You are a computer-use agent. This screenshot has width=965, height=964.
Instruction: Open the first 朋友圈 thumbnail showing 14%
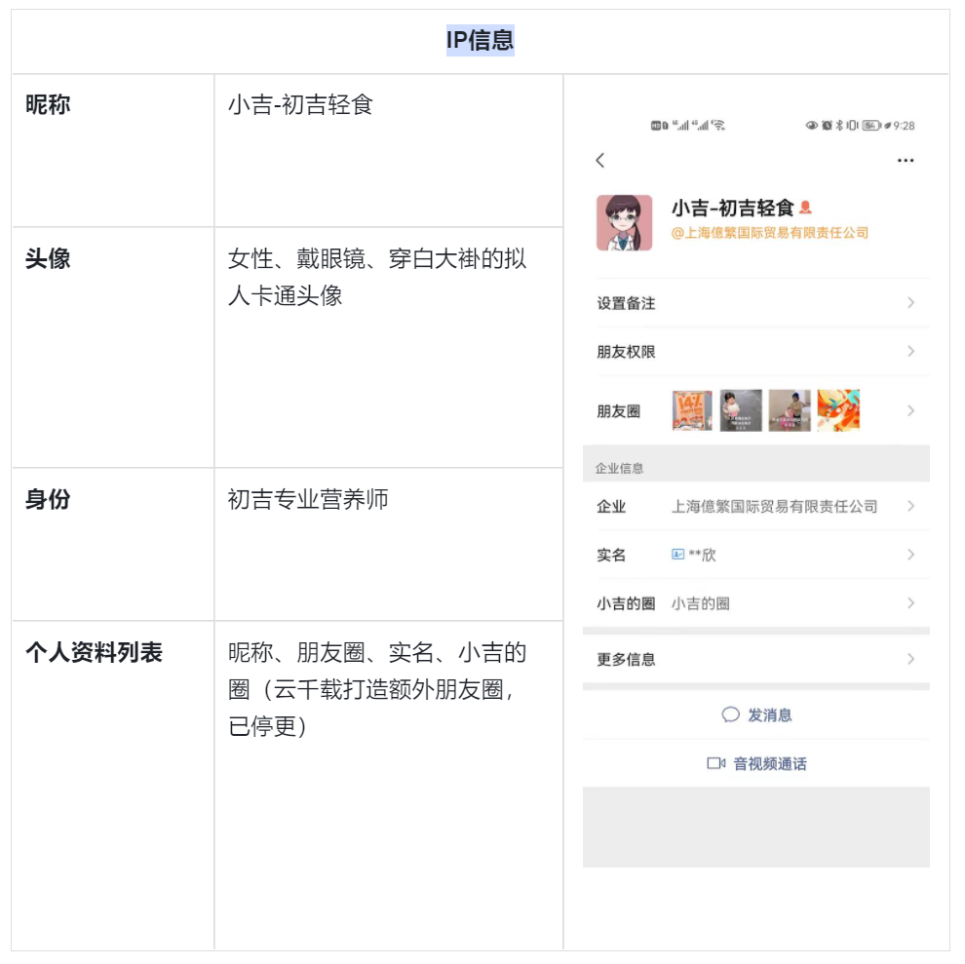pyautogui.click(x=692, y=410)
